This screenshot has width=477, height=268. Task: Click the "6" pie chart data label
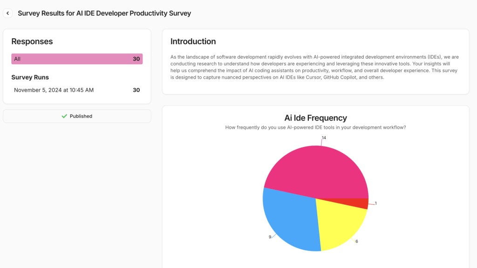pos(356,241)
